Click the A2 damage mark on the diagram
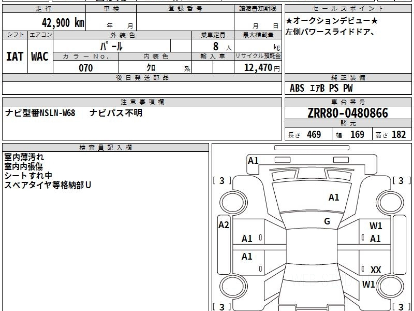 [224, 225]
